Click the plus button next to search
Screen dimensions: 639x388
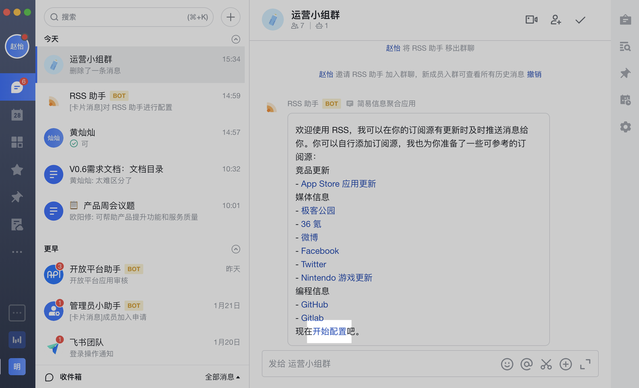pyautogui.click(x=231, y=17)
